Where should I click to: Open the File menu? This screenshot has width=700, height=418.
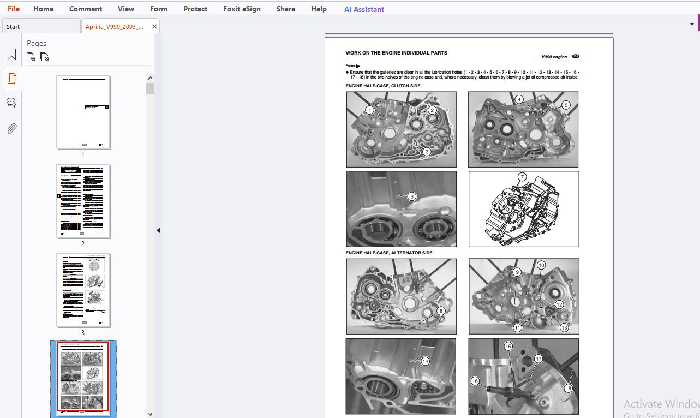(x=14, y=9)
